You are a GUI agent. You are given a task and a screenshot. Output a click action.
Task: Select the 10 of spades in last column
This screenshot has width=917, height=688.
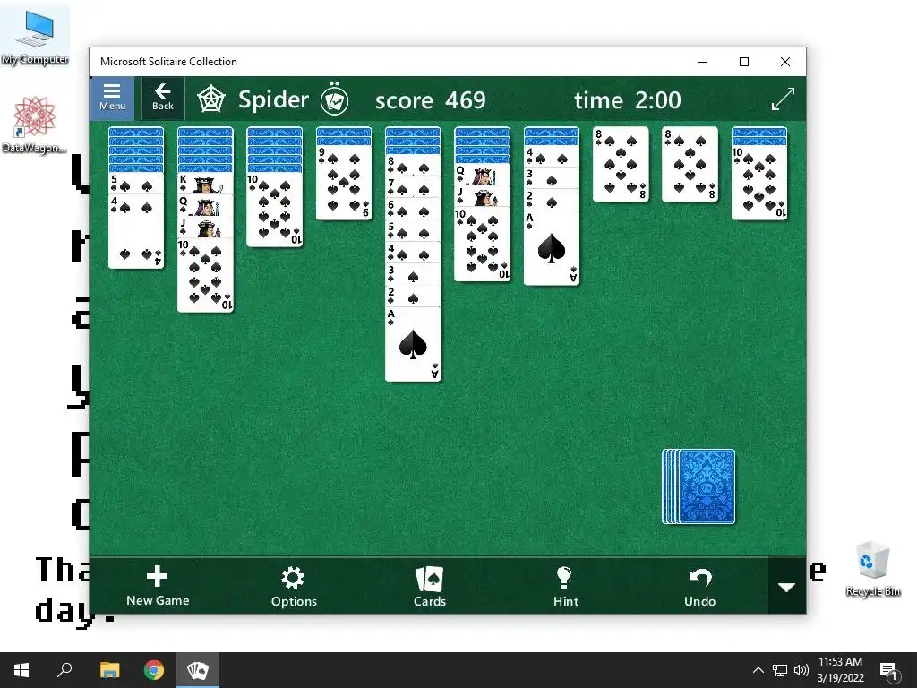(759, 183)
